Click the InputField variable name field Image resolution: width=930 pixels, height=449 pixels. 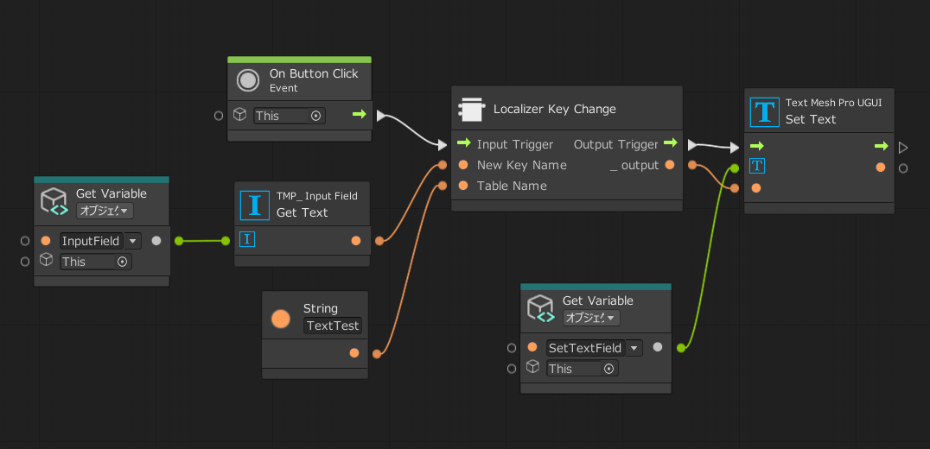[x=92, y=241]
